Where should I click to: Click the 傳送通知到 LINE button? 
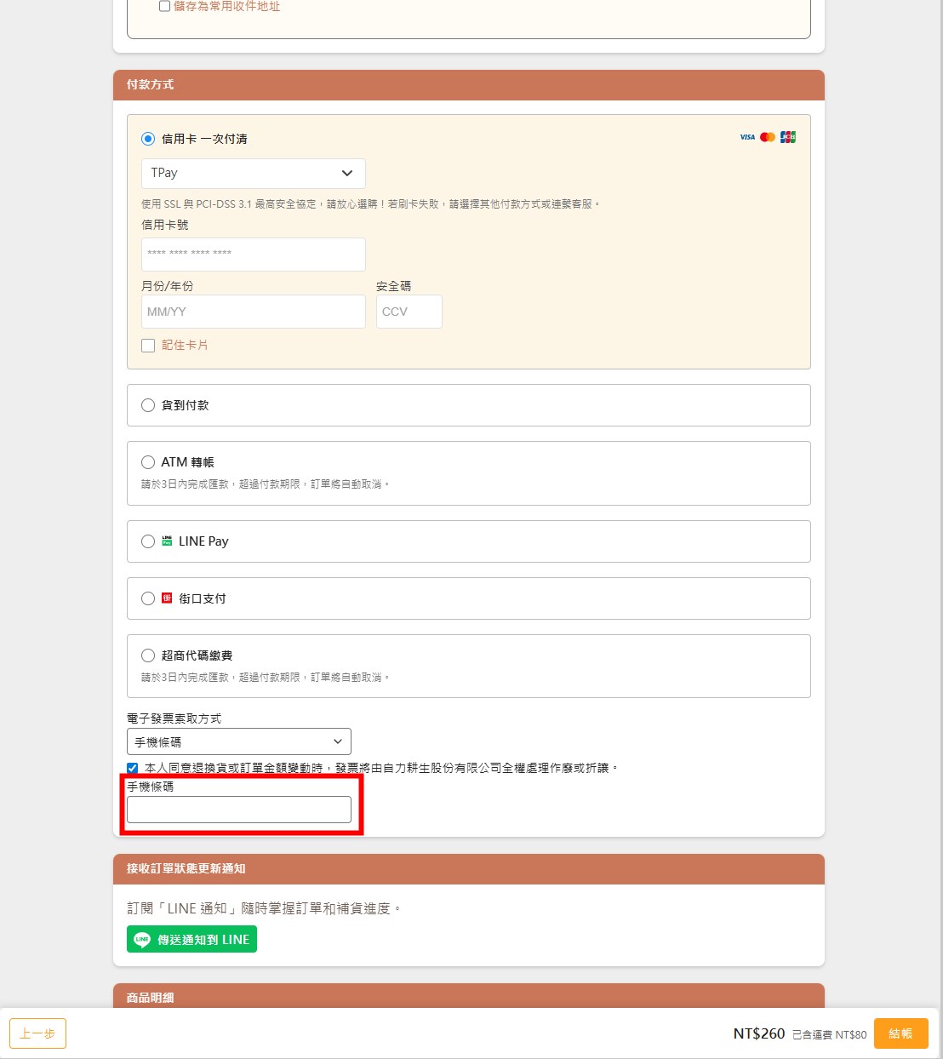point(191,940)
